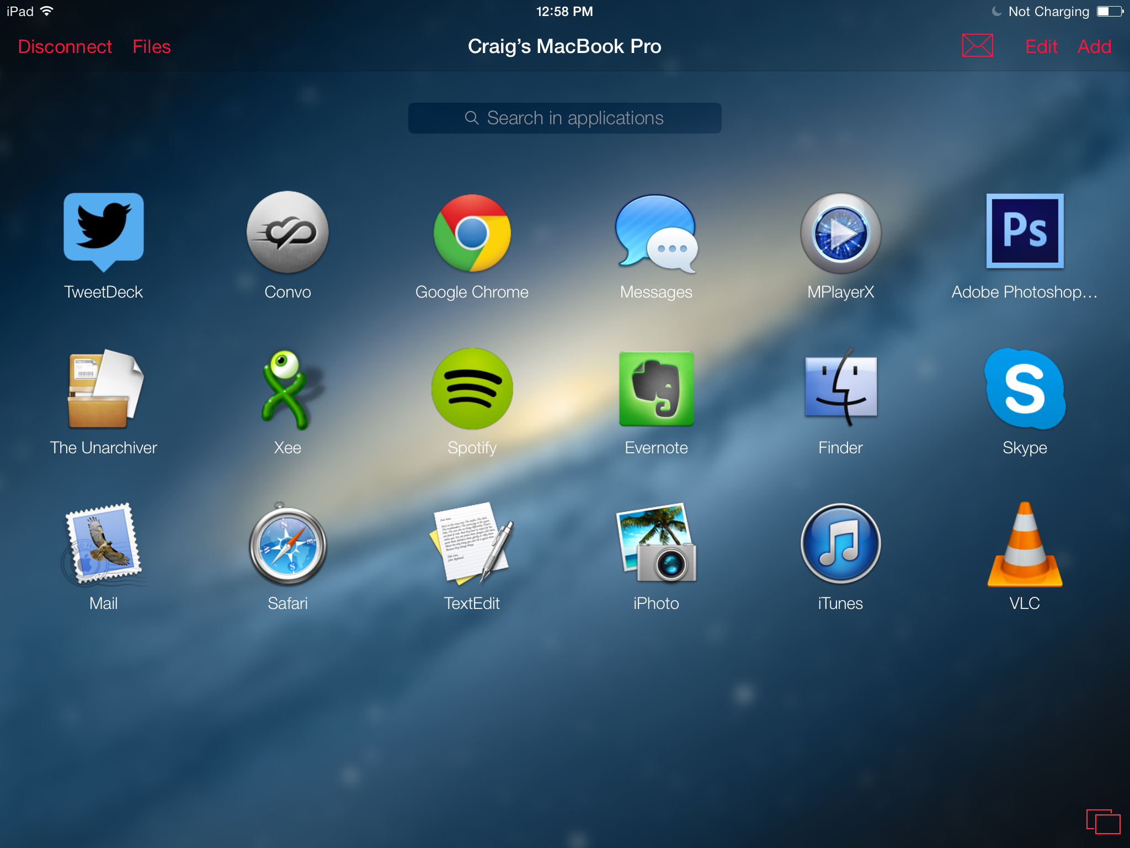
Task: Open the TextEdit icon
Action: click(472, 543)
